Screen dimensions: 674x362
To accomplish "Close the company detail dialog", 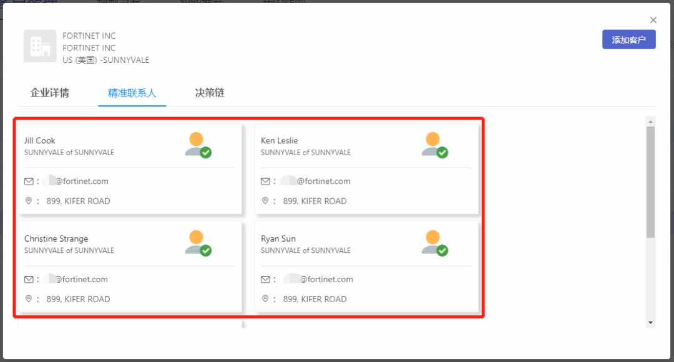I will pyautogui.click(x=653, y=20).
